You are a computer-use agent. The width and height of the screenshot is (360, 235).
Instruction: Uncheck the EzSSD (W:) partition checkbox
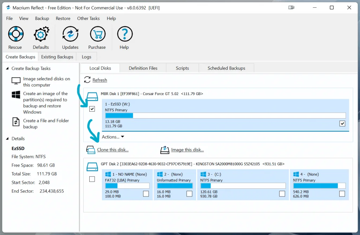342,124
